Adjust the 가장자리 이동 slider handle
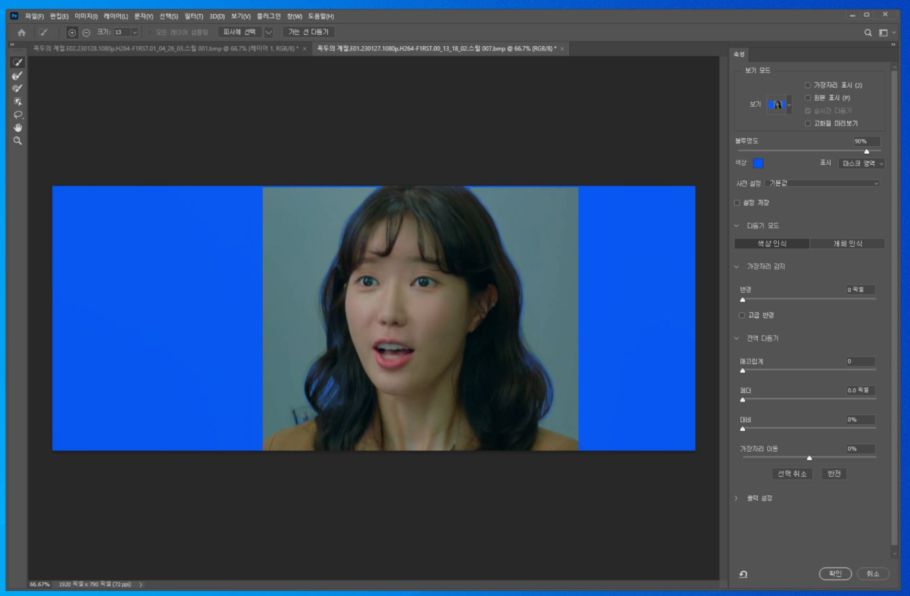Image resolution: width=910 pixels, height=596 pixels. tap(809, 457)
